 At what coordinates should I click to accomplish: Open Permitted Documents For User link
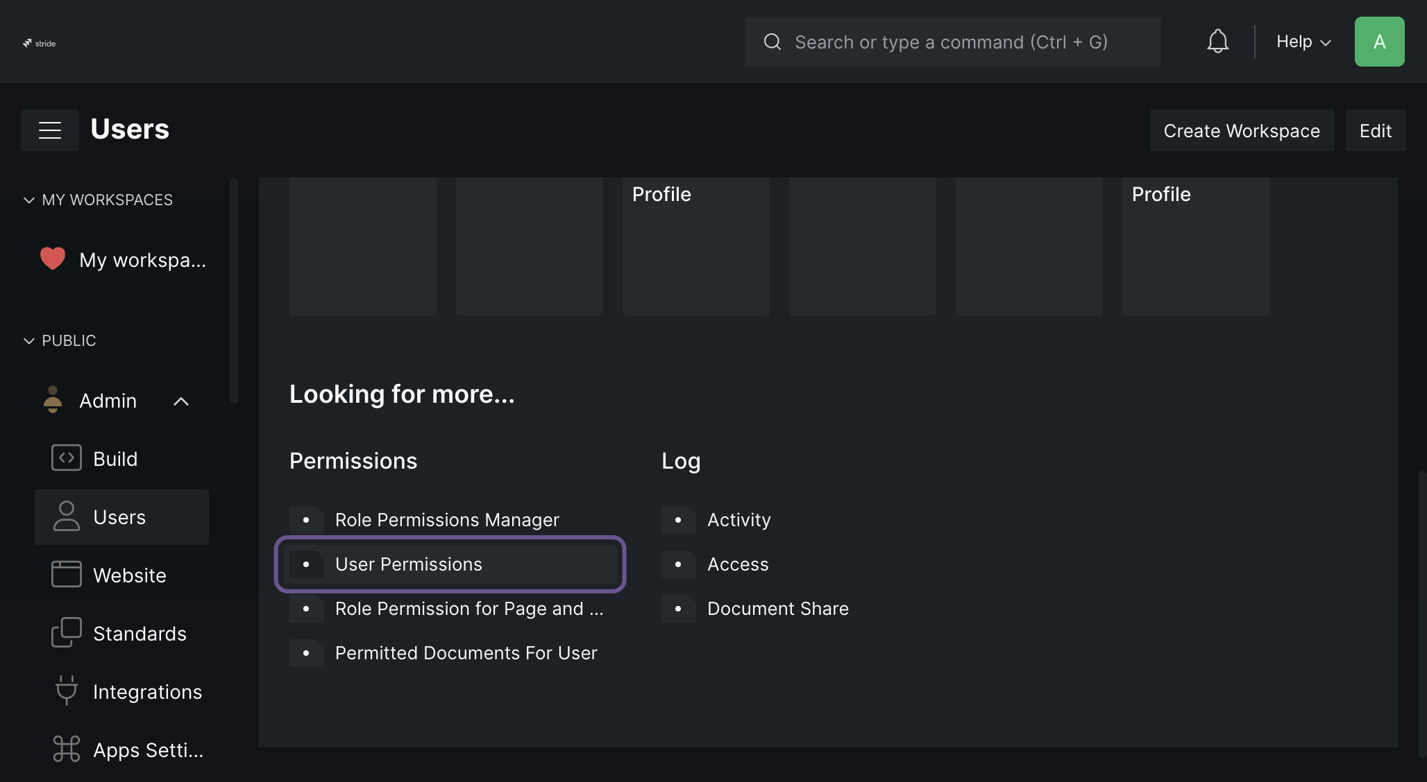point(466,653)
